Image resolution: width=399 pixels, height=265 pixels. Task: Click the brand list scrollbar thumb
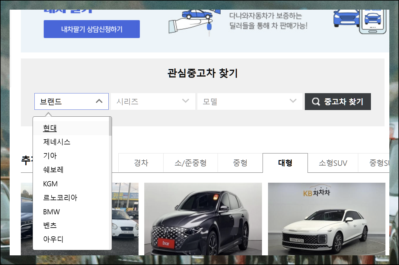110,127
